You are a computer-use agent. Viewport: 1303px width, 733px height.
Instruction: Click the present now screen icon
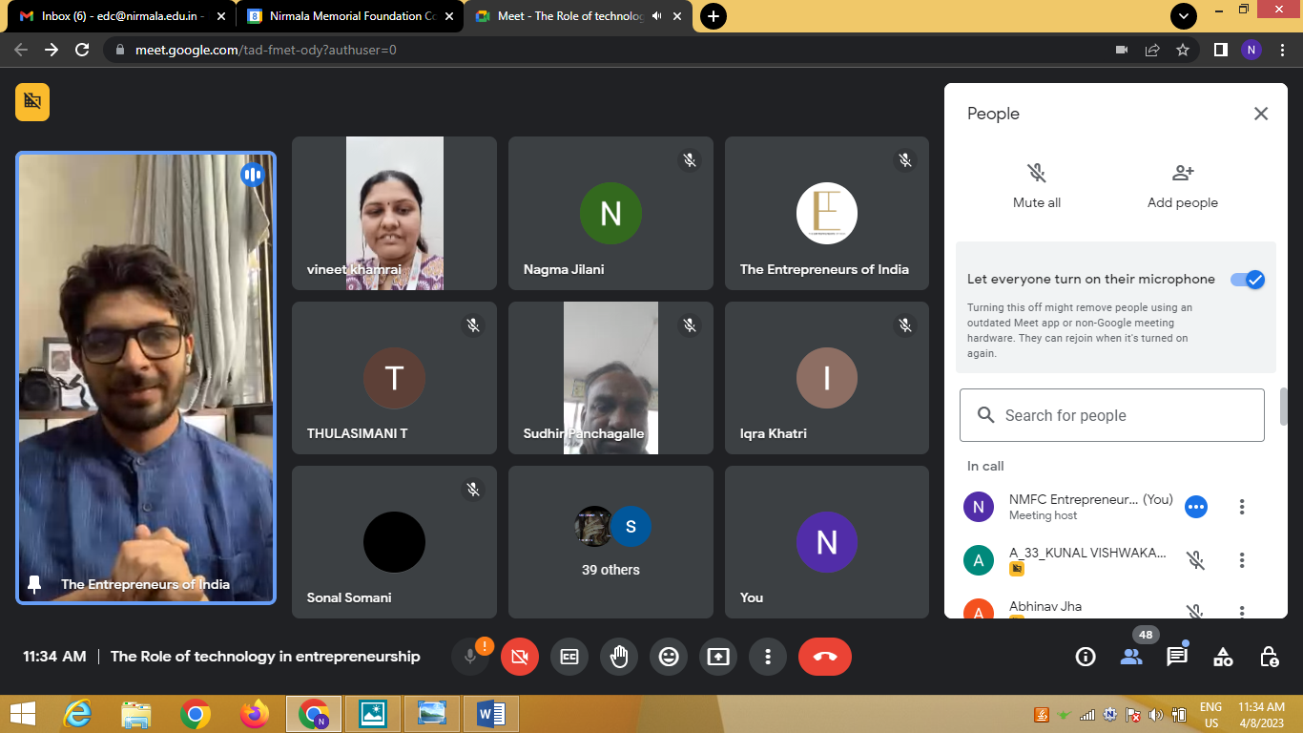[718, 657]
